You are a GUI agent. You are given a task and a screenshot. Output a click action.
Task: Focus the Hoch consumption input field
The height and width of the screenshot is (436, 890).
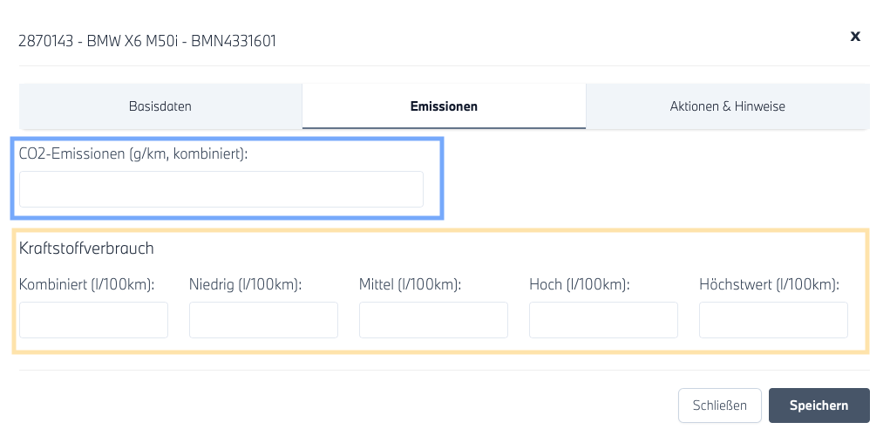603,320
